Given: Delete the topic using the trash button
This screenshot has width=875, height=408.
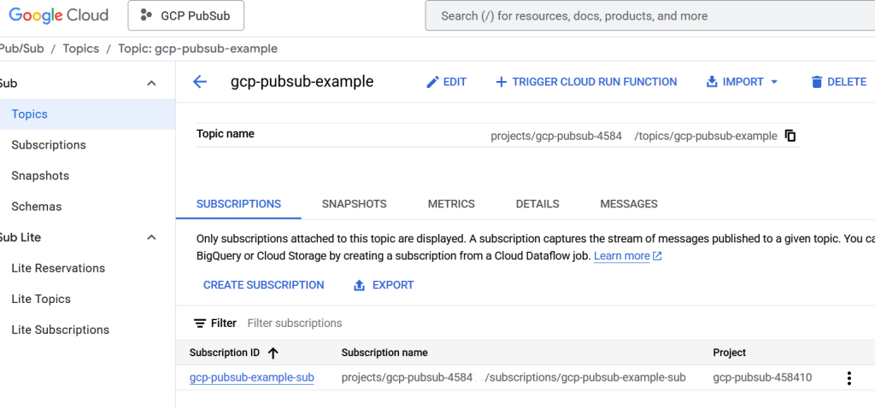Looking at the screenshot, I should click(838, 82).
